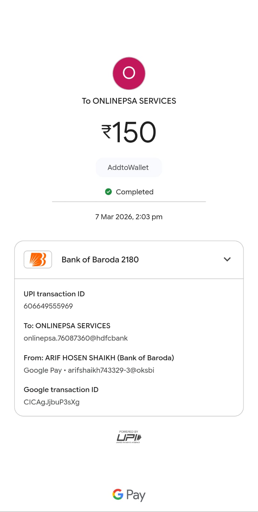Click the Google transaction ID CICAgJjbuP3sXg
Screen dimensions: 258x512
[51, 402]
